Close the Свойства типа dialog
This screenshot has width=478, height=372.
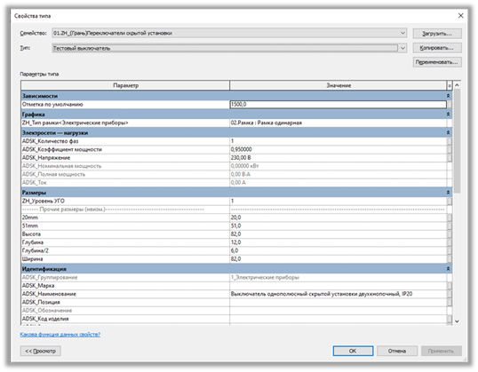(x=460, y=16)
